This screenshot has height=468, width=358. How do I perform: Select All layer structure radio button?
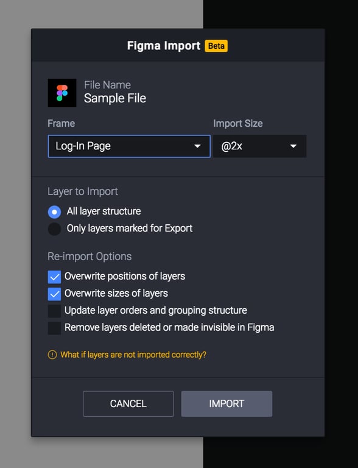tap(54, 212)
